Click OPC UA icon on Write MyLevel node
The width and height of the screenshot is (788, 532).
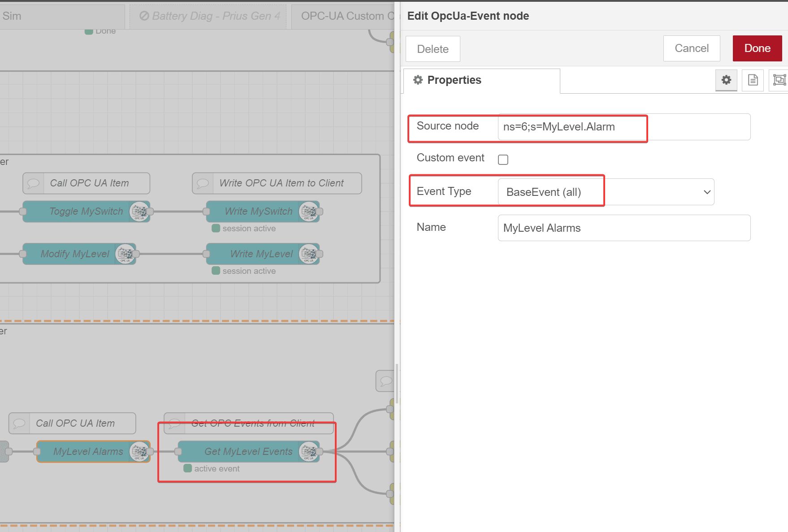coord(309,254)
